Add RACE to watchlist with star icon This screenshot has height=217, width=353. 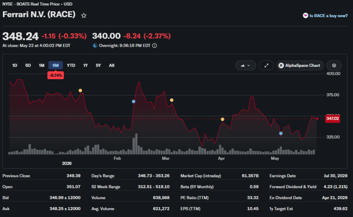(84, 15)
